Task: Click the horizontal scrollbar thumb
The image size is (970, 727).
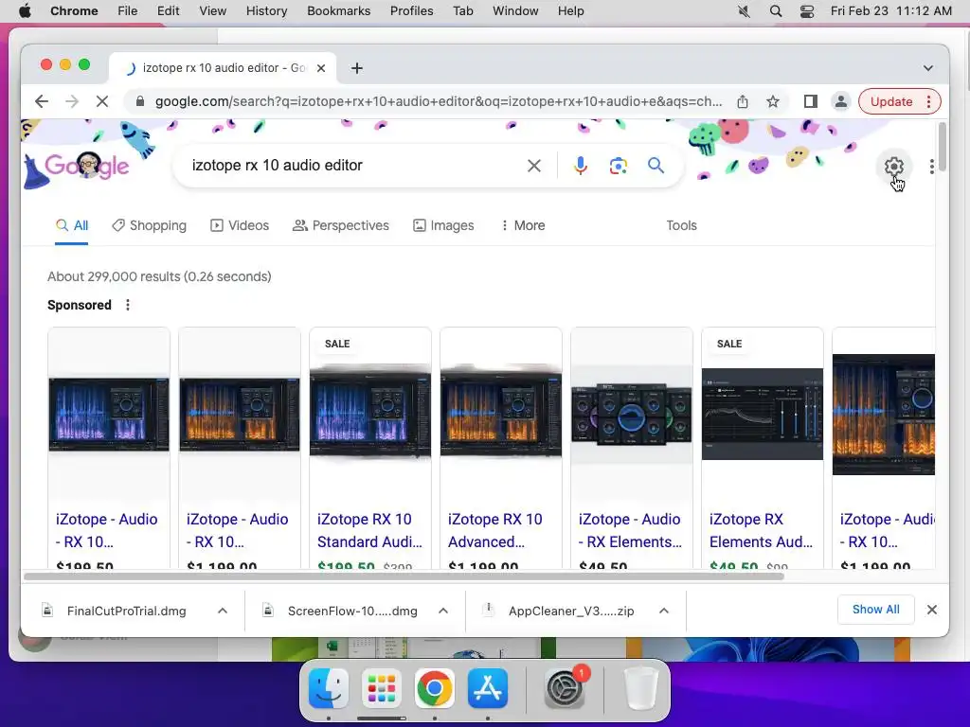Action: coord(404,576)
